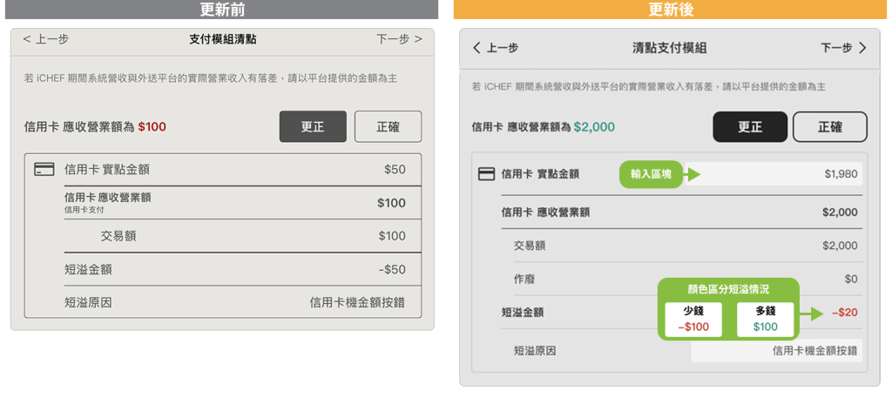
Task: Click the orange 更新後 header tab
Action: (x=671, y=10)
